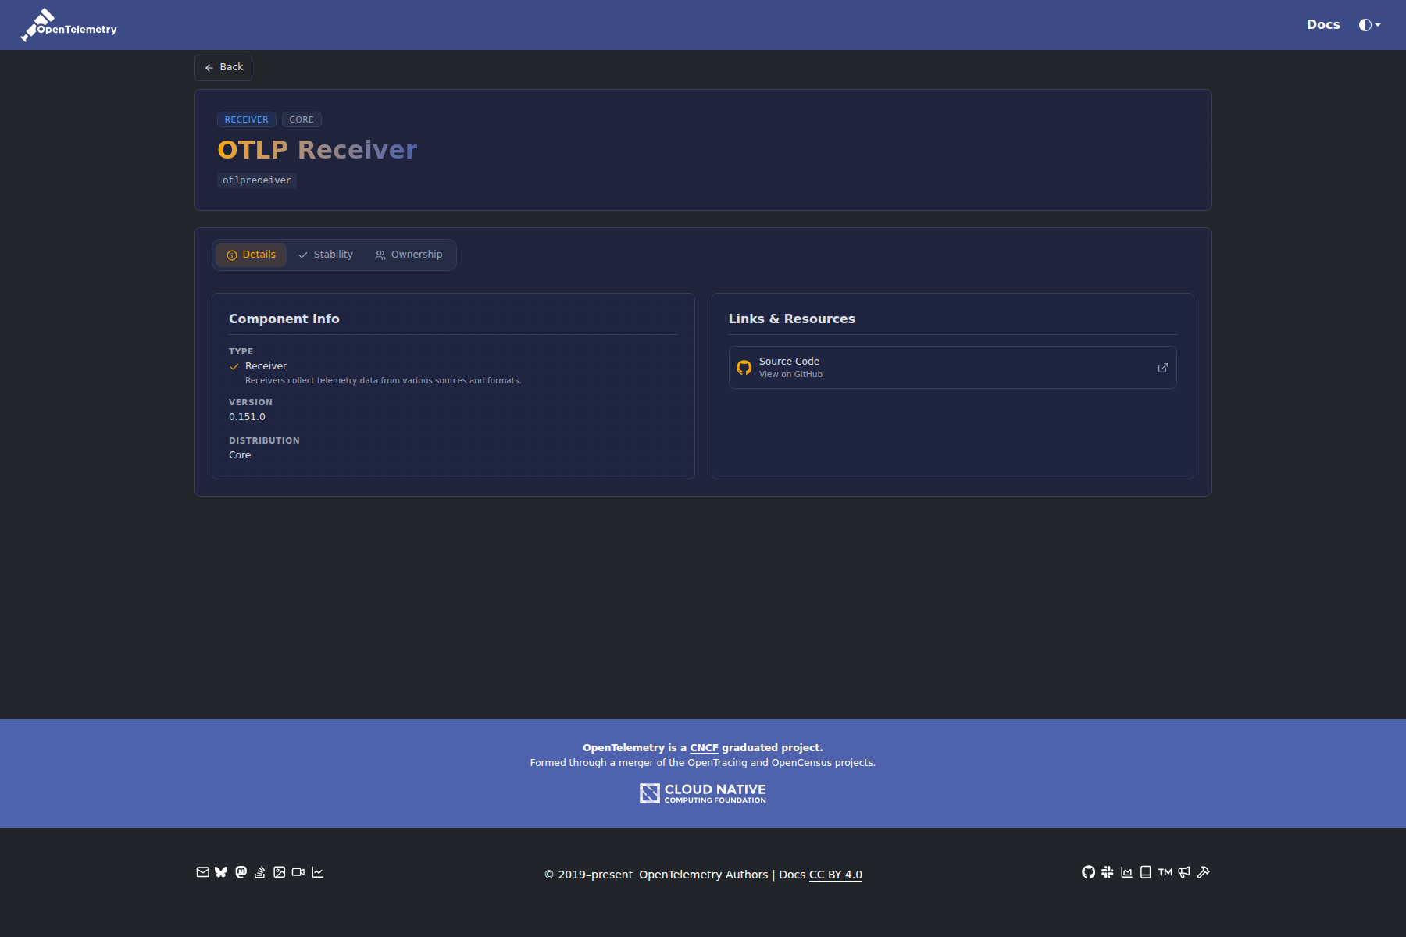
Task: Click the CORE badge
Action: coord(302,119)
